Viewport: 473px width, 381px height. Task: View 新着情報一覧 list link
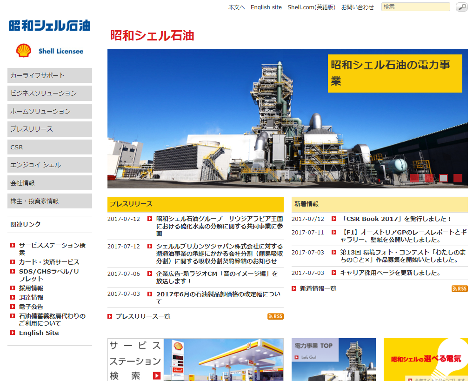(318, 289)
